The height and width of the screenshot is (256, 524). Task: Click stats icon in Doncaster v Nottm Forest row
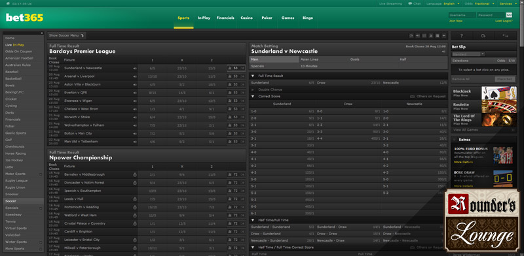tap(230, 183)
